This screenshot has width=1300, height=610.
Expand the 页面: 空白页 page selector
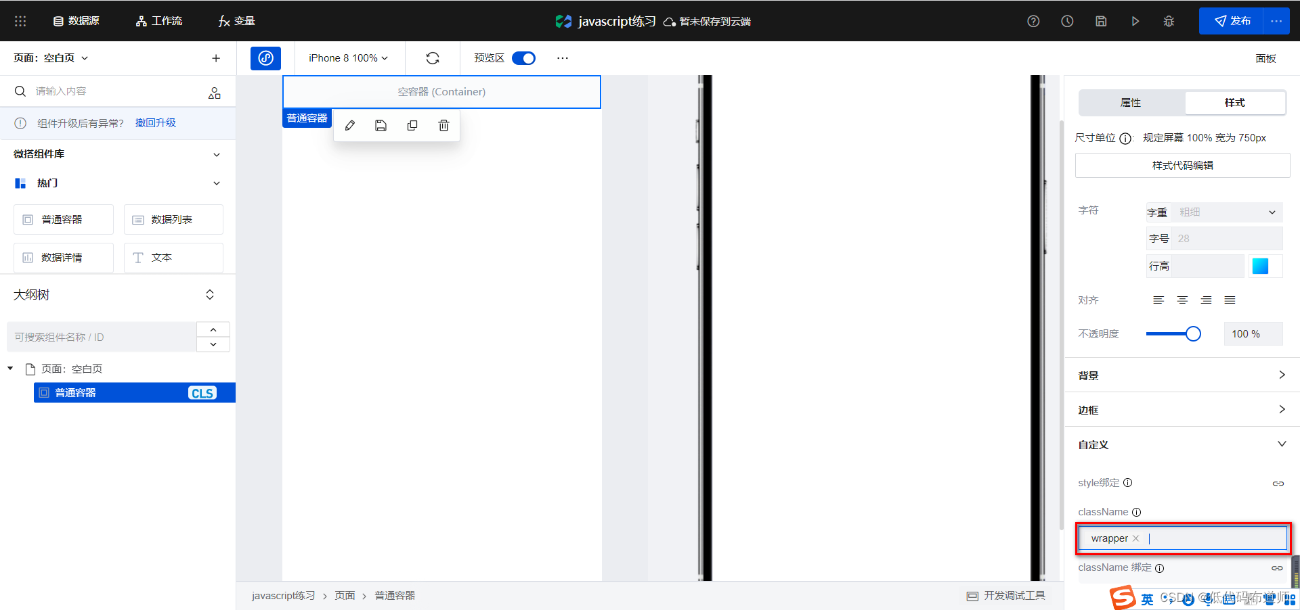[x=51, y=58]
